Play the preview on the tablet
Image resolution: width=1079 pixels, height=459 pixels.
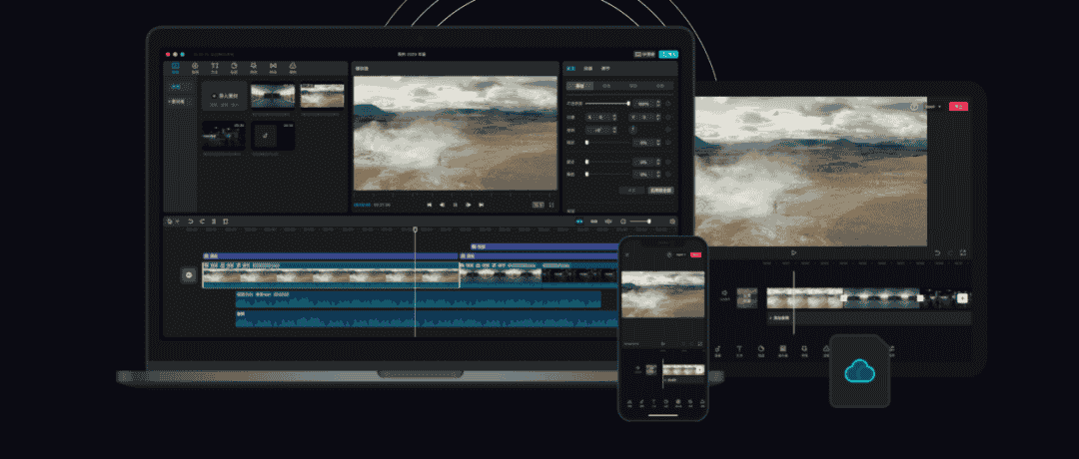point(793,252)
